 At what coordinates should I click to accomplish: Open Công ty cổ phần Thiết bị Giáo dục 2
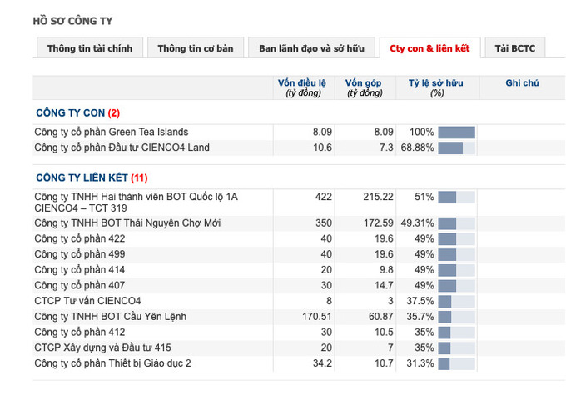tap(112, 363)
